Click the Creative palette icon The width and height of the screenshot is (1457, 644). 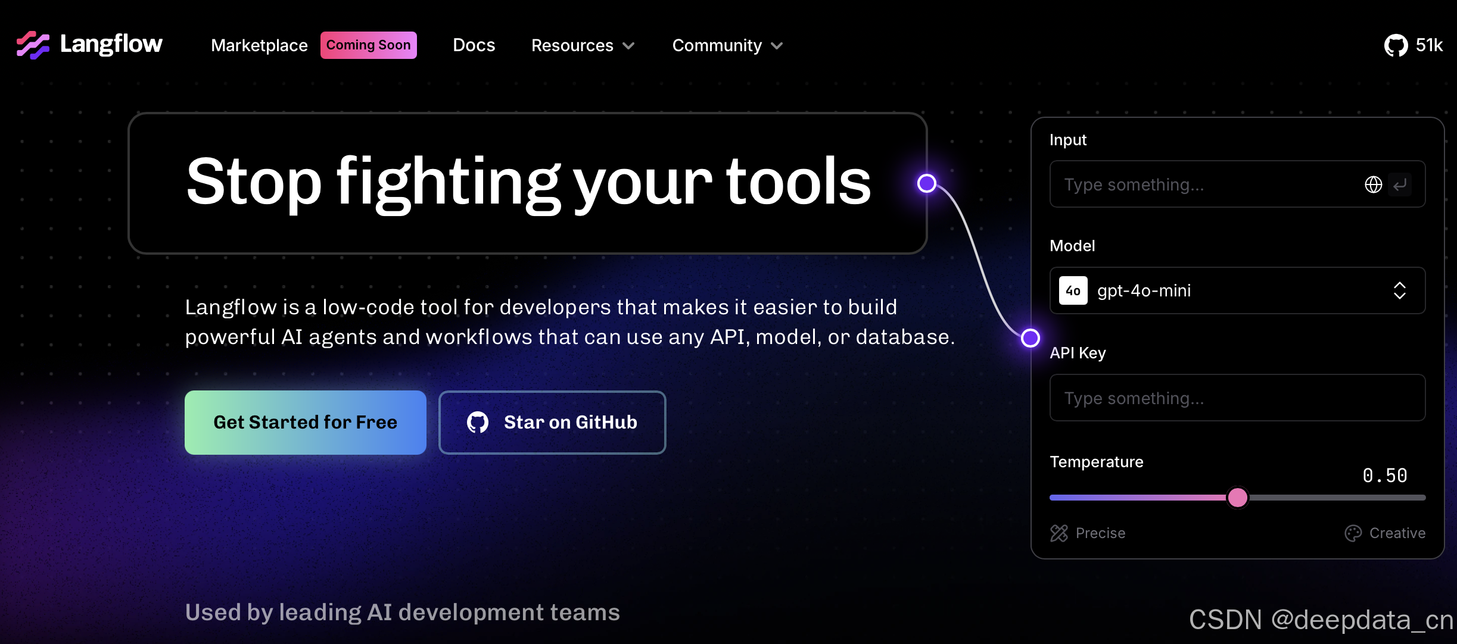pos(1353,533)
